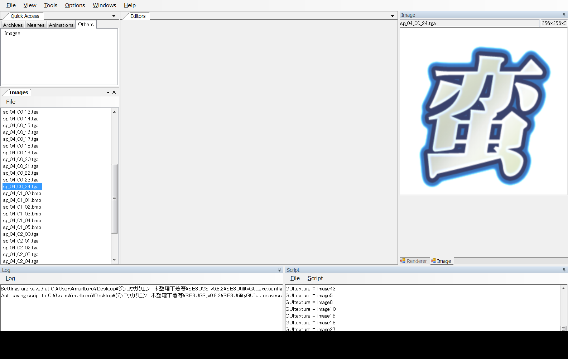Click the Autosaving script log line
The image size is (568, 359).
coord(141,295)
